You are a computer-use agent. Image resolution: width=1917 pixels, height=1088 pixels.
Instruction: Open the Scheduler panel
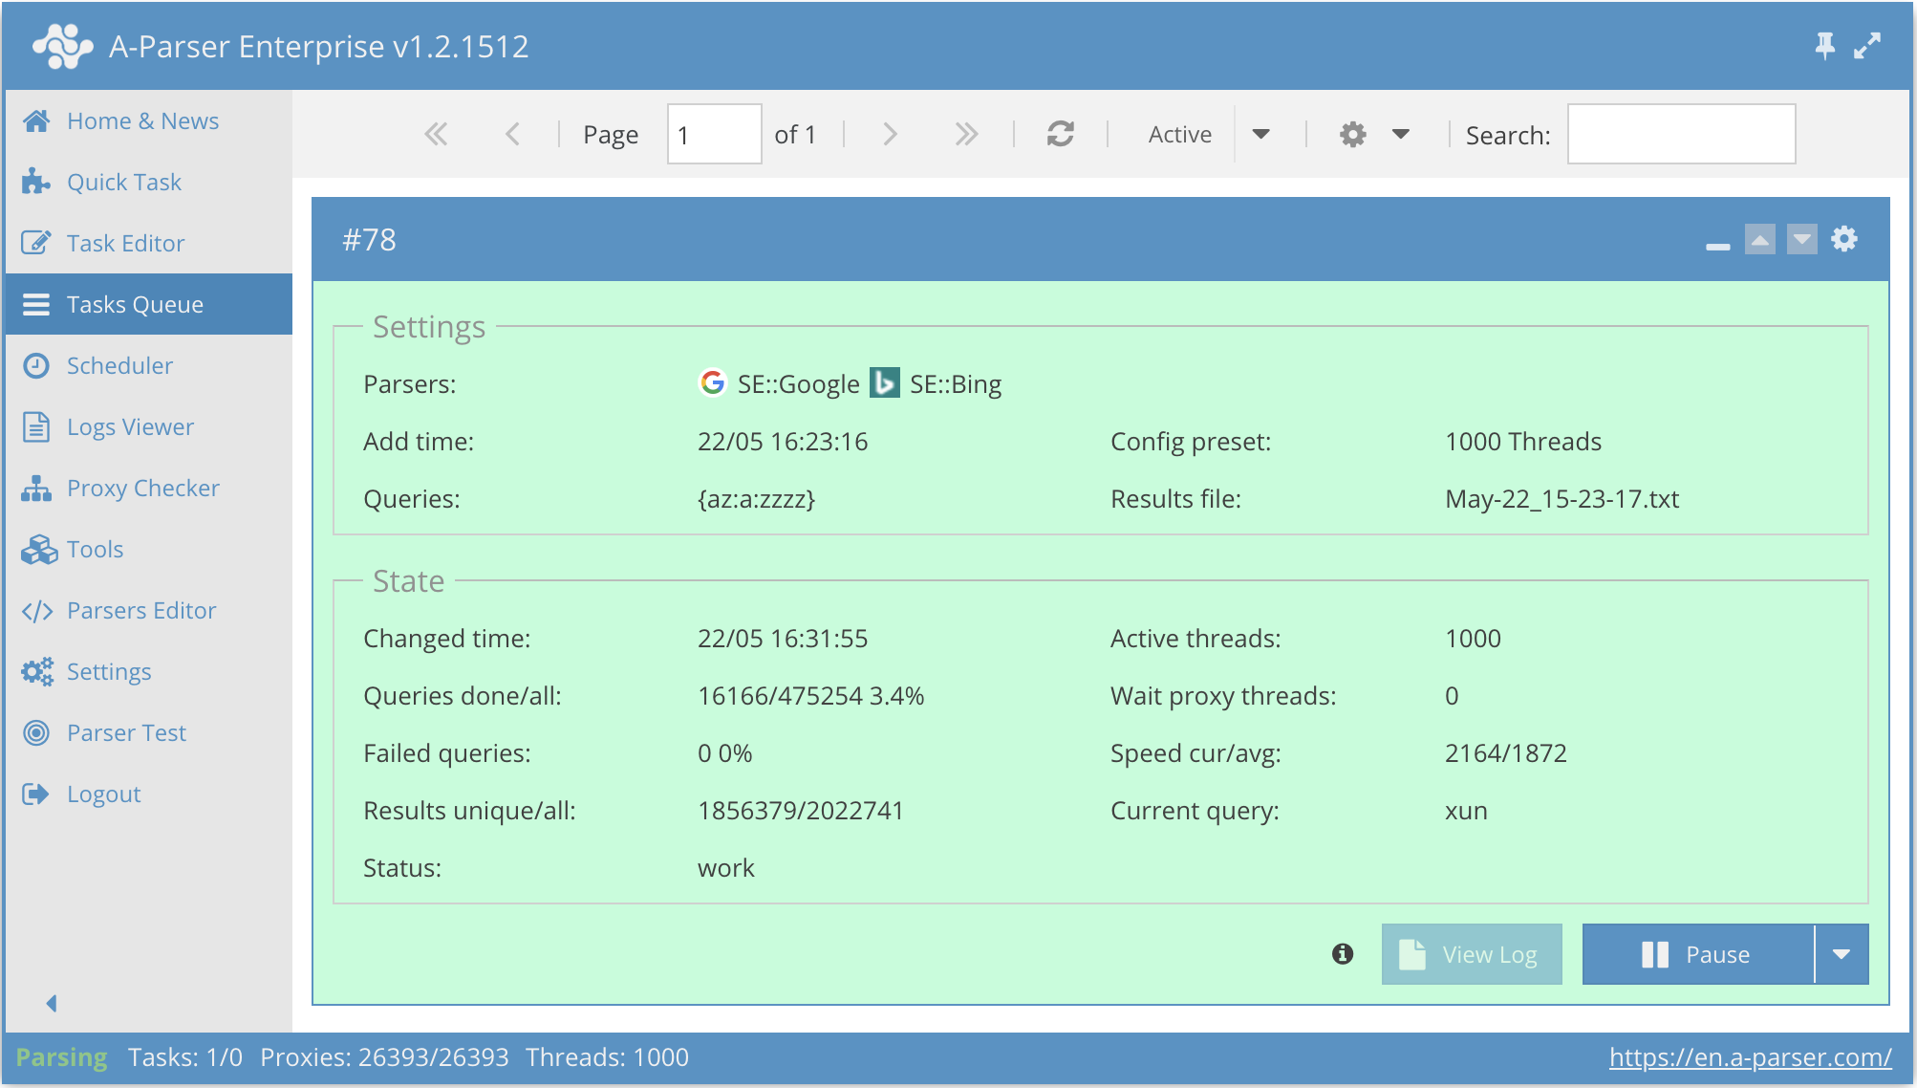tap(118, 365)
